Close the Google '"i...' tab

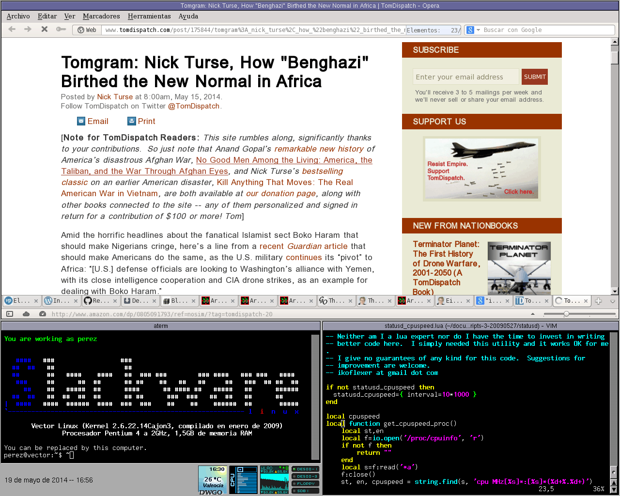click(x=507, y=301)
